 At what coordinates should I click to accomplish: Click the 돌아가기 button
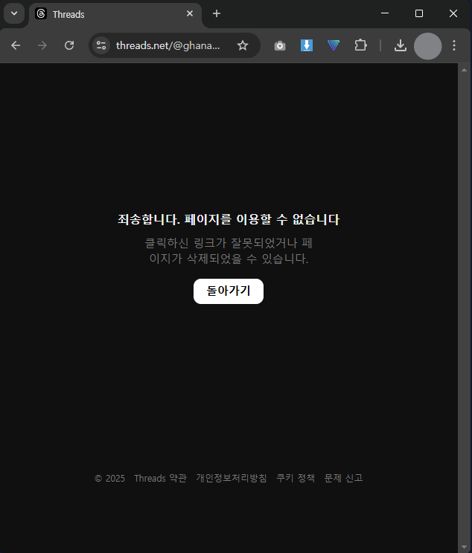[x=229, y=291]
